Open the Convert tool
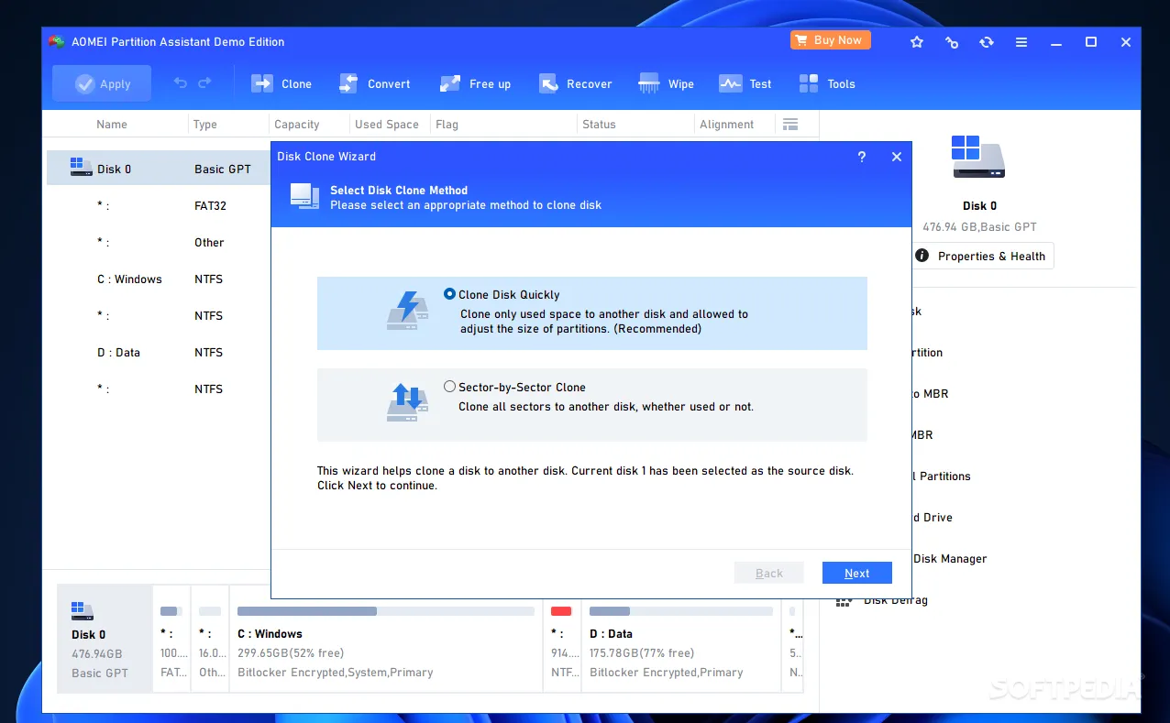The width and height of the screenshot is (1170, 723). 374,84
